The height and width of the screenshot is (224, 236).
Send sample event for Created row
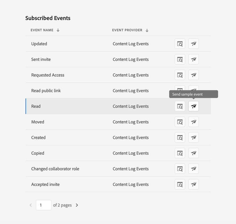[194, 138]
